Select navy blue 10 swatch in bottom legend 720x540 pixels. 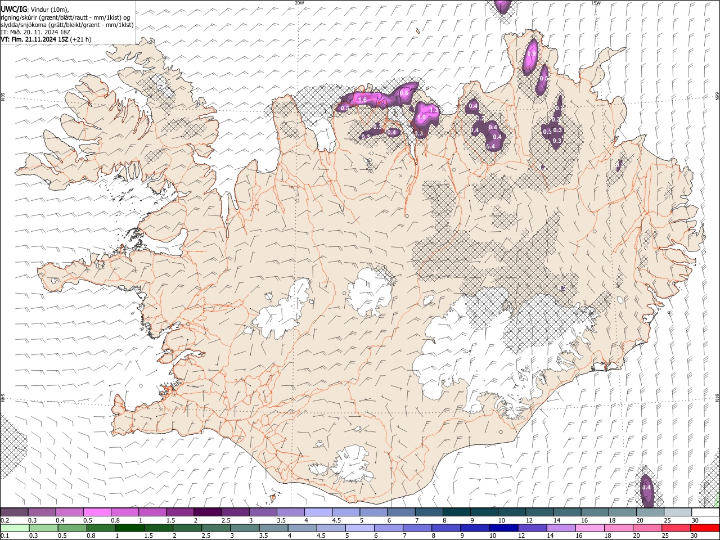[503, 528]
